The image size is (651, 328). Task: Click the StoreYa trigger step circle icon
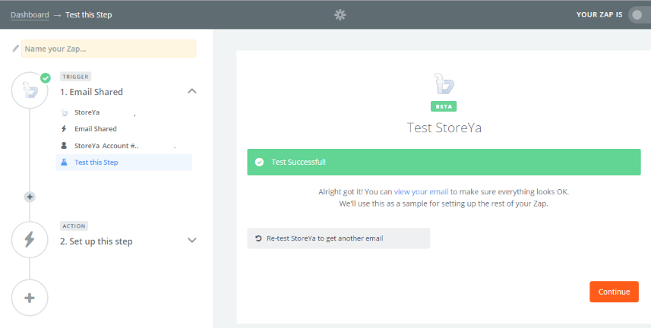30,91
